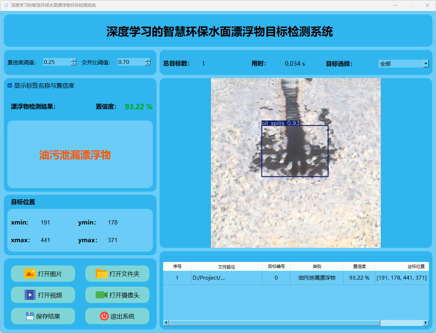
Task: Click the red power icon for 退出系统
Action: click(x=104, y=316)
